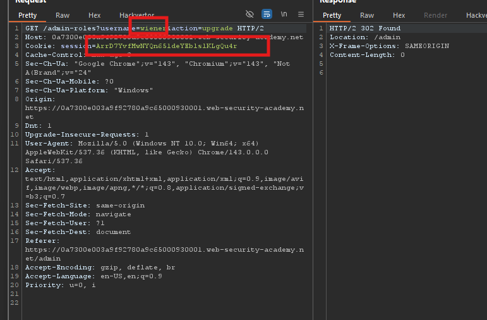The image size is (487, 320).
Task: Click the Accept header label
Action: point(40,170)
